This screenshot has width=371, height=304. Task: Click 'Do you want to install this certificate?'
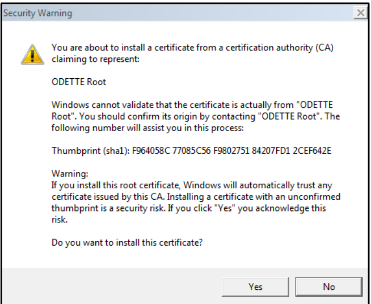tap(127, 243)
